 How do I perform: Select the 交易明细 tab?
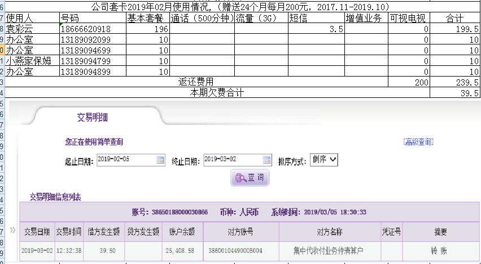(92, 117)
